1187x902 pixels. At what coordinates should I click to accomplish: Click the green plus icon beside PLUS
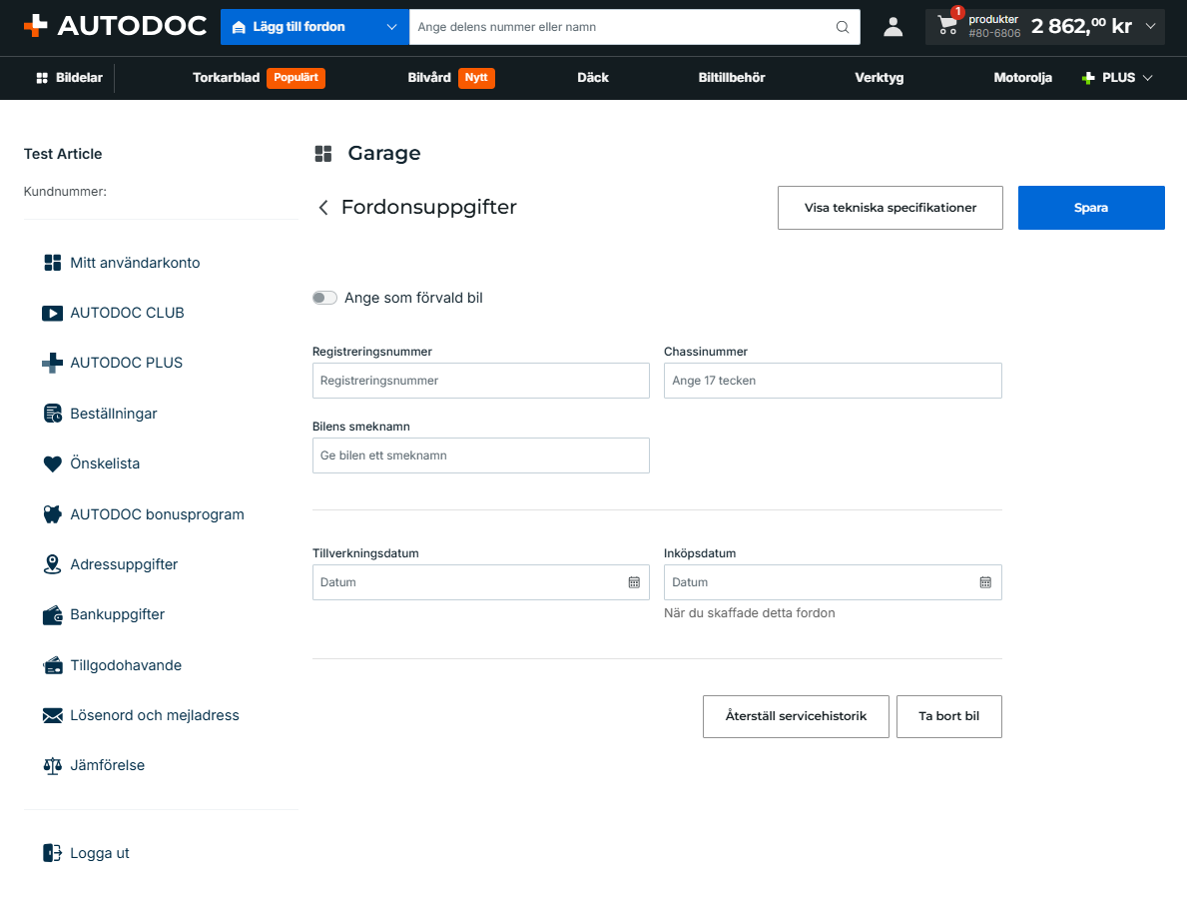[1088, 78]
